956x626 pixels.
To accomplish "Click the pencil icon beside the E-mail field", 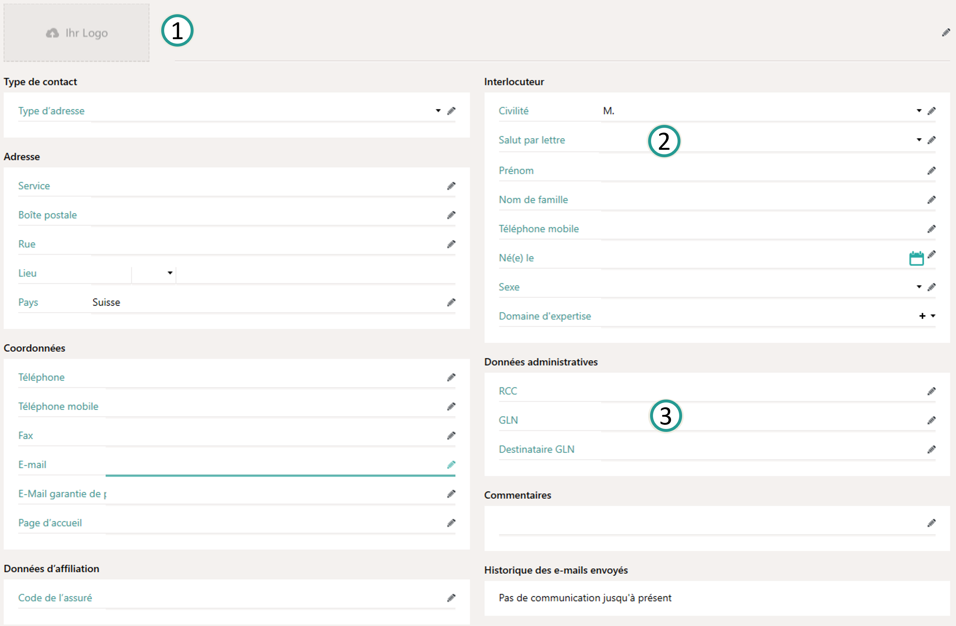I will click(451, 465).
